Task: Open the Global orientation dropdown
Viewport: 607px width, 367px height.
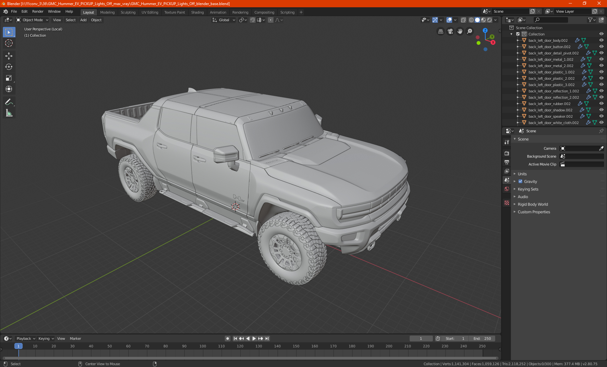Action: pyautogui.click(x=224, y=20)
